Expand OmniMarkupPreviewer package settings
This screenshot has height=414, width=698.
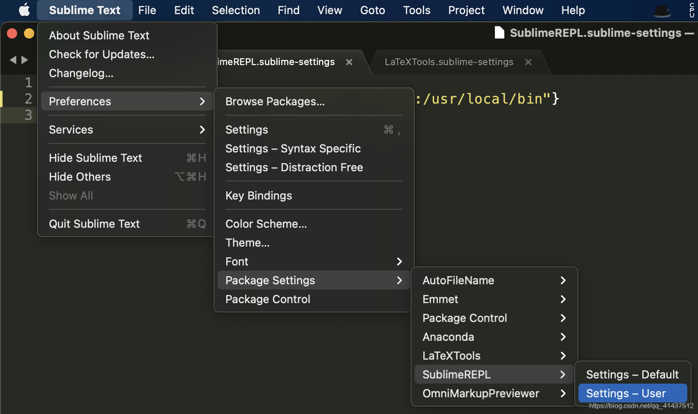pos(494,393)
